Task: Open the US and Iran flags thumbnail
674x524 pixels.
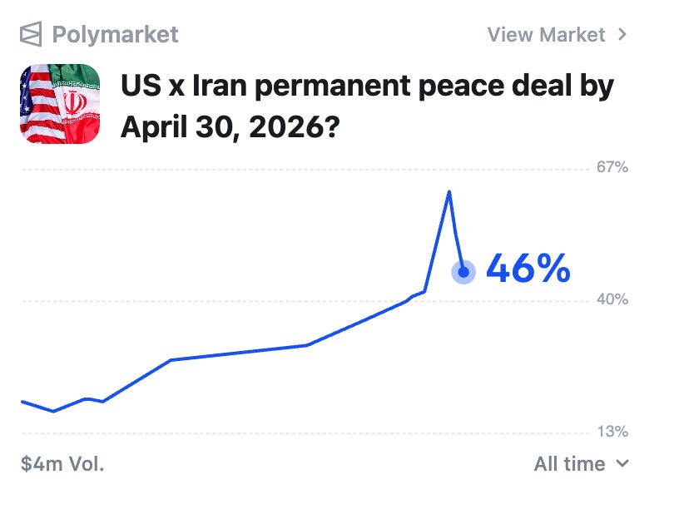Action: tap(60, 104)
